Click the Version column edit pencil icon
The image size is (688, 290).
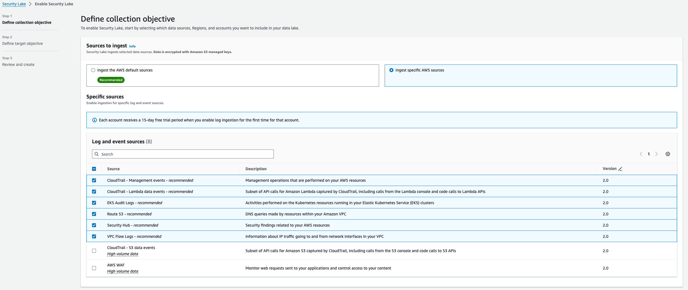point(620,169)
